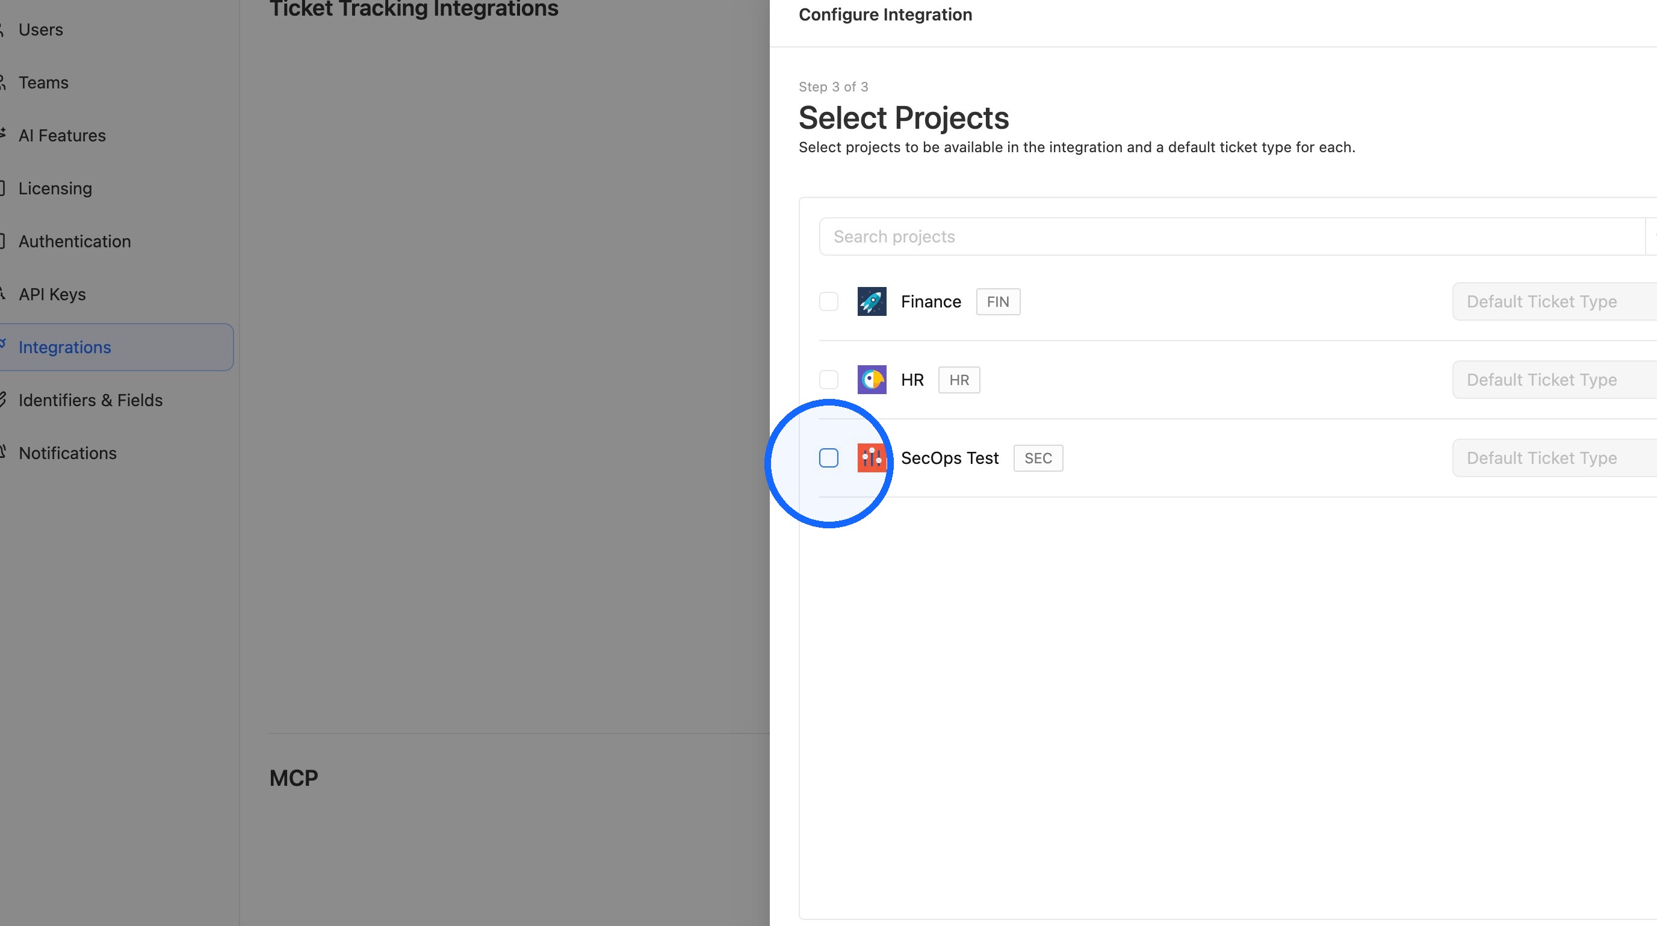Click the Select Projects heading
Image resolution: width=1657 pixels, height=926 pixels.
pyautogui.click(x=903, y=118)
